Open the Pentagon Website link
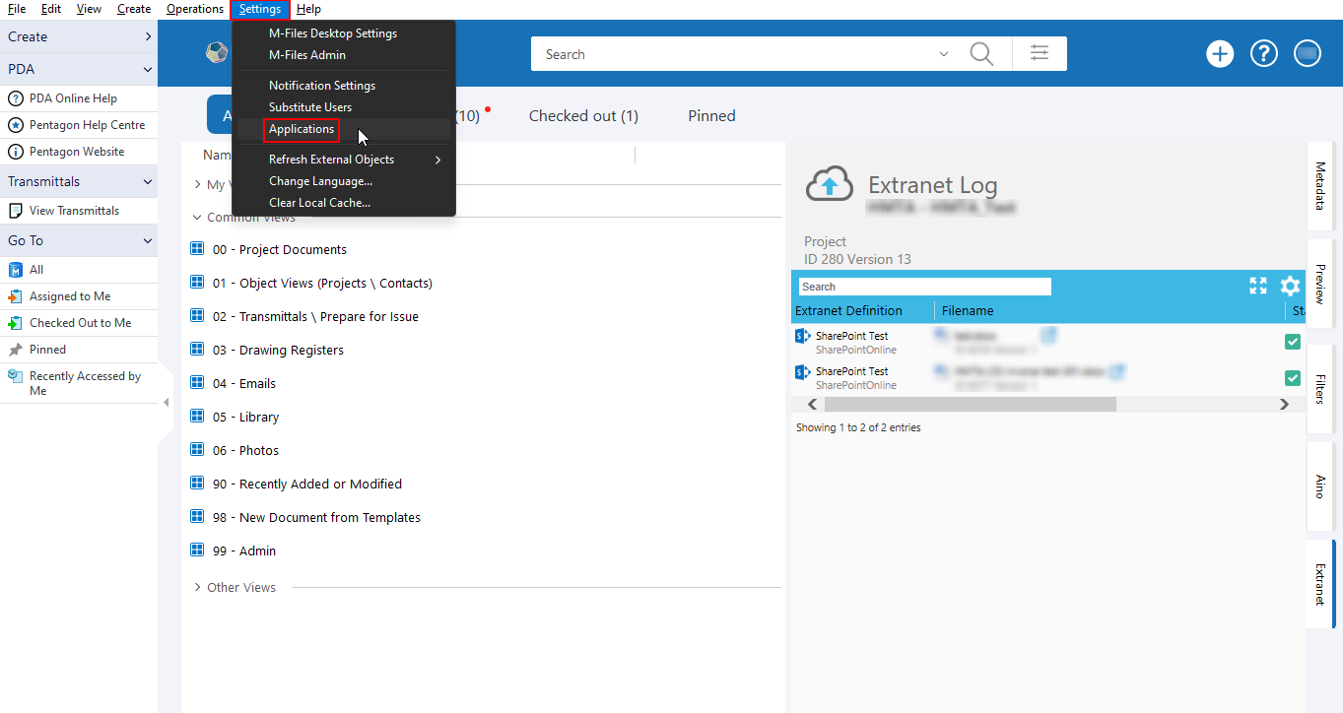Screen dimensions: 1343x713 [77, 152]
